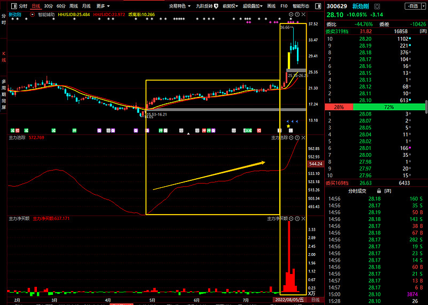428x305 pixels.
Task: Click the lock icon beside 分时成交
Action: [378, 190]
